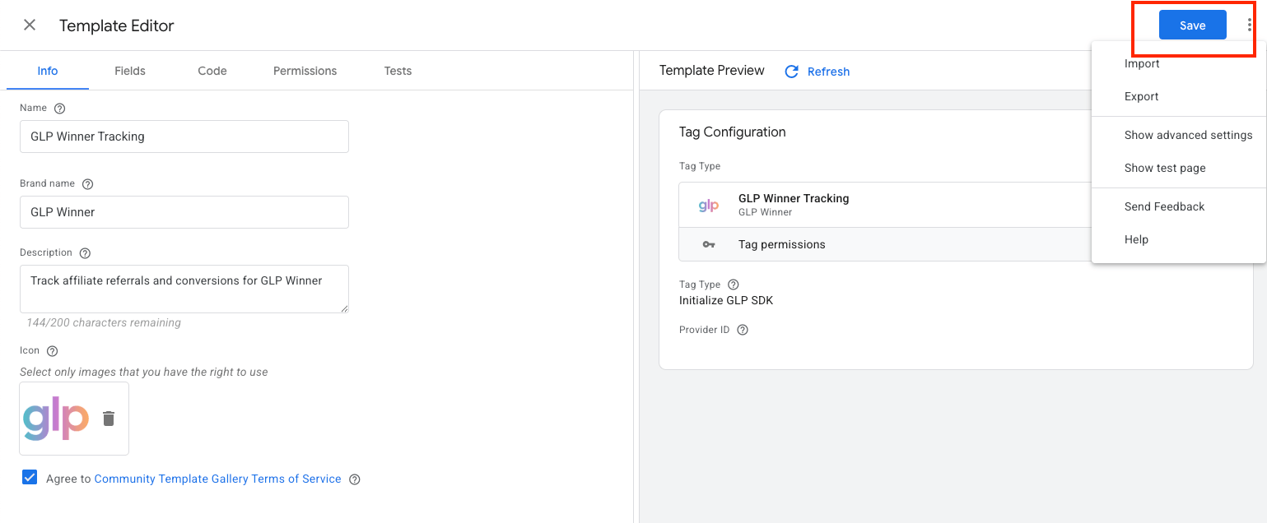Click the three-dot more options icon
The image size is (1267, 523).
pos(1249,25)
